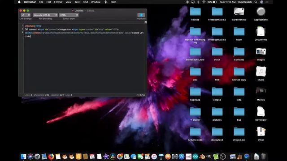Click the battery status indicator

[x=212, y=2]
